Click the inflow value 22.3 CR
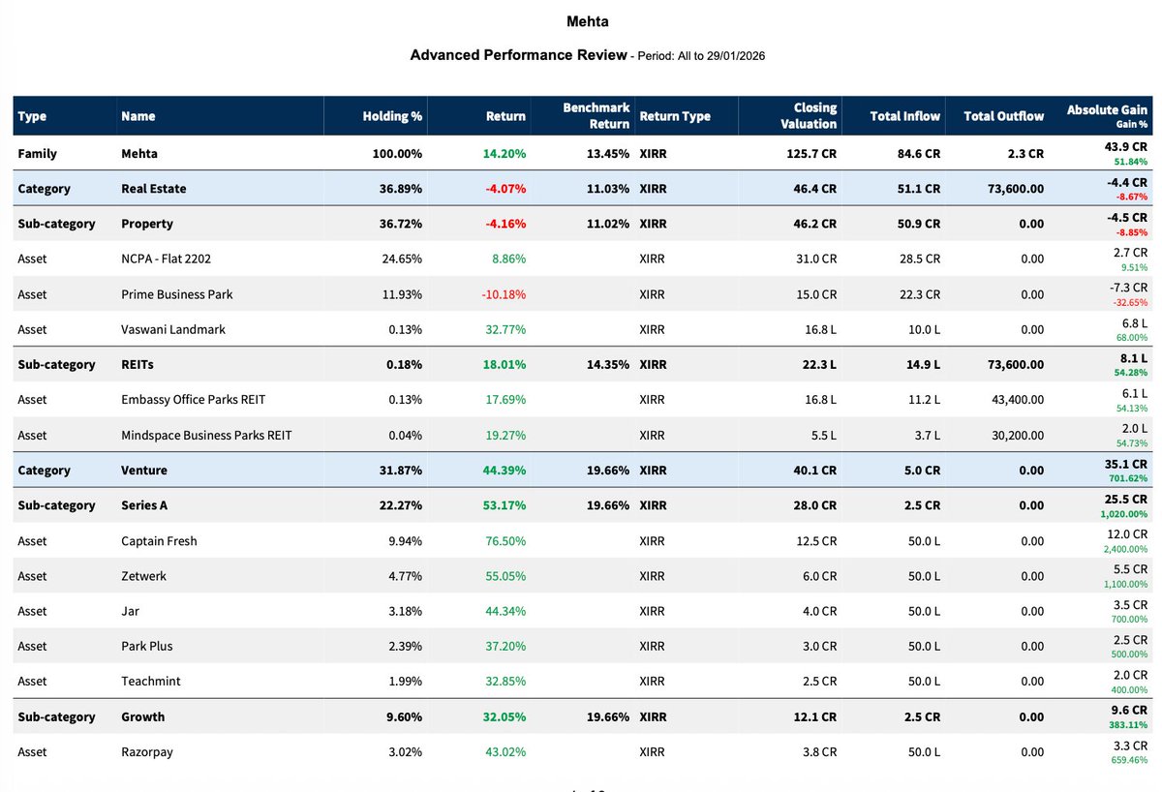The width and height of the screenshot is (1162, 792). click(919, 294)
